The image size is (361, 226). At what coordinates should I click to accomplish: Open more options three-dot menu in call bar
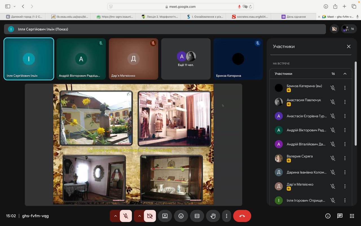click(x=226, y=216)
